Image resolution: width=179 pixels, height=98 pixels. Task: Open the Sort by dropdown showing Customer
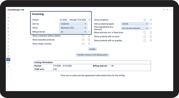click(73, 24)
